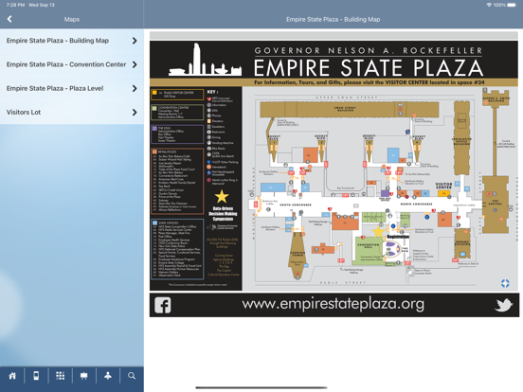Tap the phone device icon in toolbar
523x392 pixels.
[x=36, y=376]
